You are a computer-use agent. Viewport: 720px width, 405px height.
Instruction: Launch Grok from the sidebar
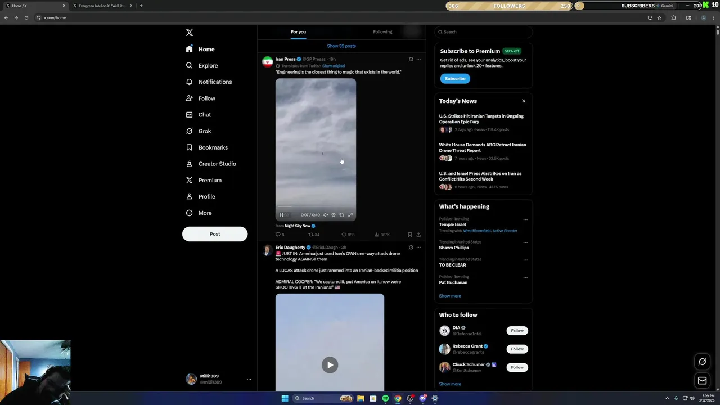(x=199, y=131)
